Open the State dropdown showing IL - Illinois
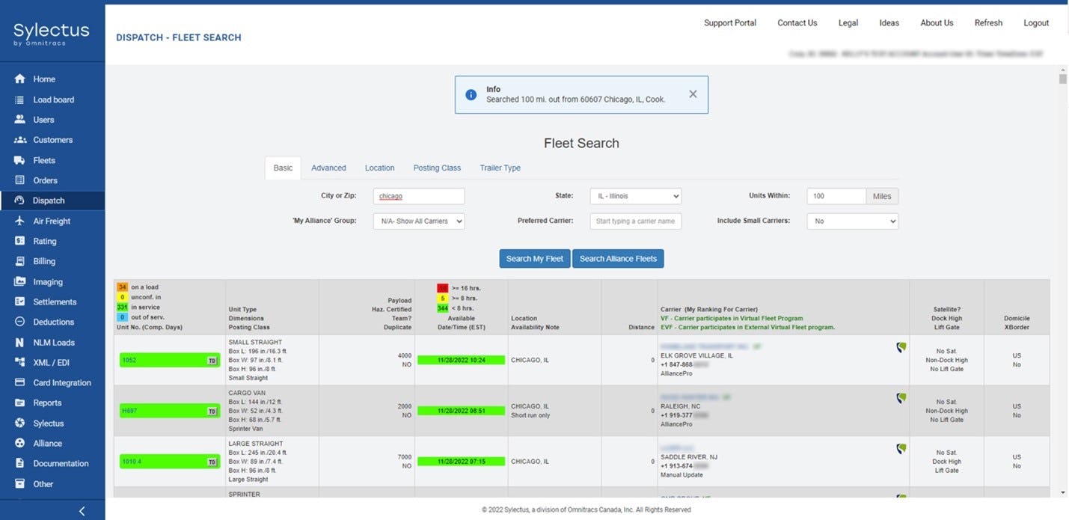This screenshot has height=520, width=1069. coord(634,195)
